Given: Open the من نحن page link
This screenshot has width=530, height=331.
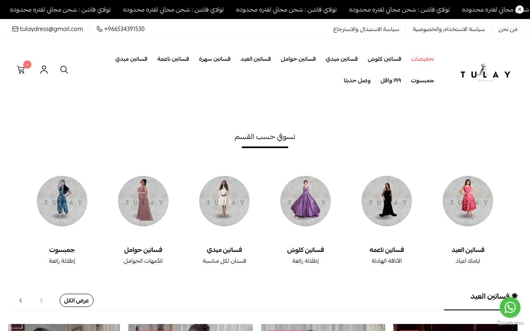Looking at the screenshot, I should pyautogui.click(x=508, y=29).
